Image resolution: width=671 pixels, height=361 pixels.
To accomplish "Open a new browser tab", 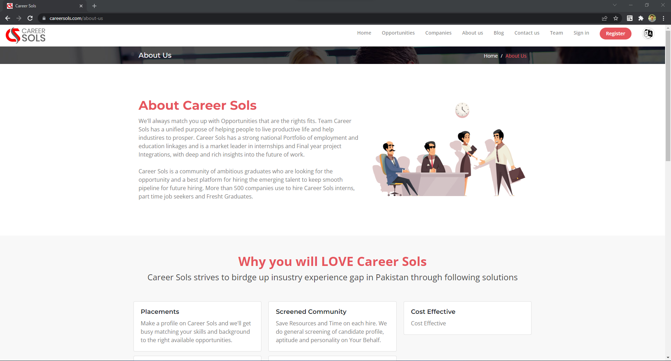I will (x=94, y=6).
